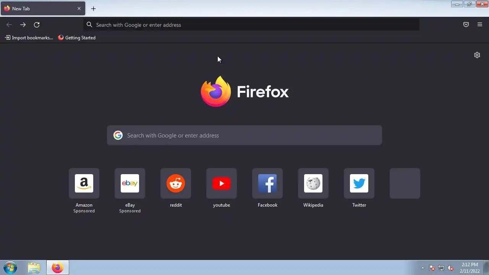
Task: Restore down the Firefox window
Action: coord(470,4)
